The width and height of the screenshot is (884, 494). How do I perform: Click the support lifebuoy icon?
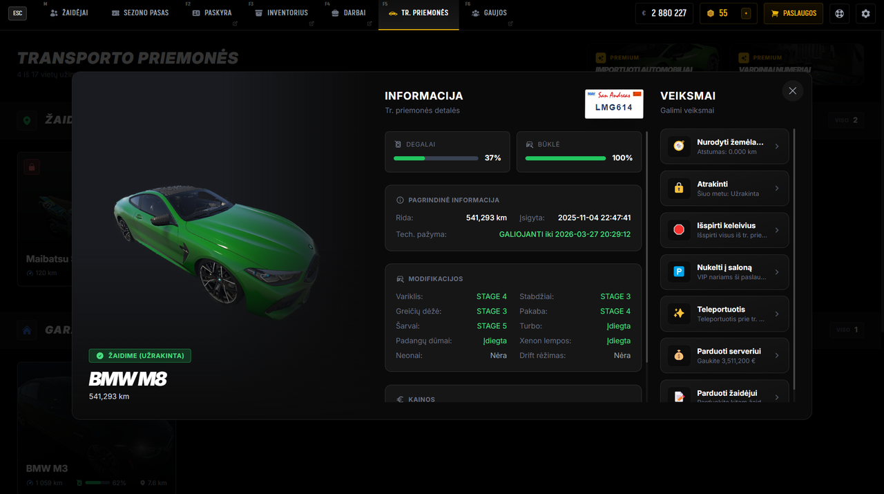point(839,13)
